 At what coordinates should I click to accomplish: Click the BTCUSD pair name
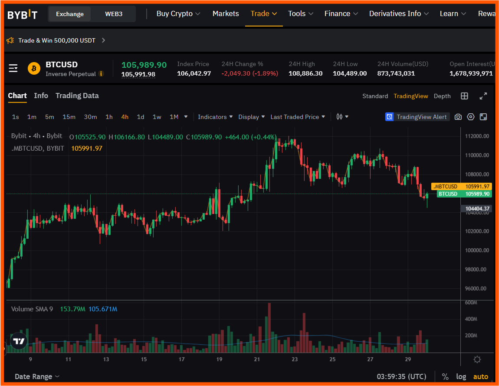click(62, 65)
